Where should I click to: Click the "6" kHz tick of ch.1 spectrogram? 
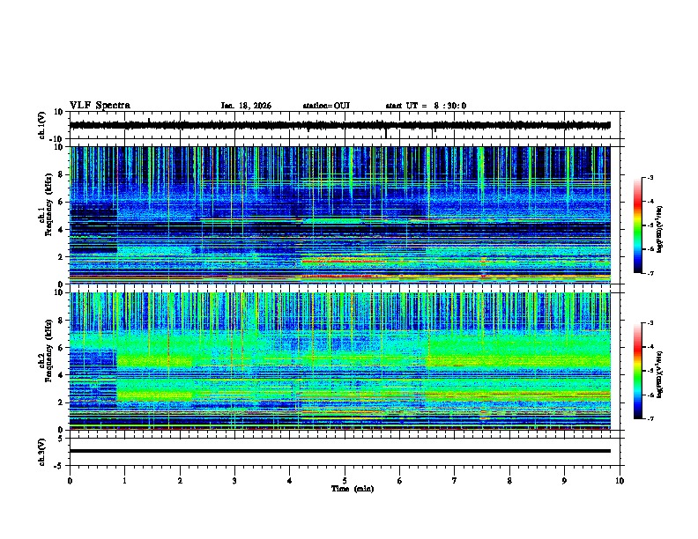(61, 202)
